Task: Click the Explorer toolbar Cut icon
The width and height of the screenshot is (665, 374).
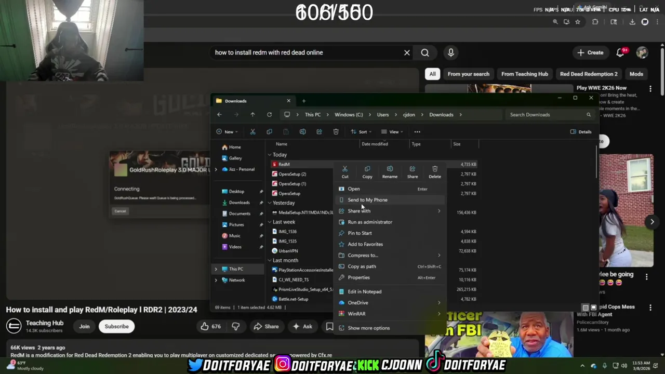Action: (252, 132)
